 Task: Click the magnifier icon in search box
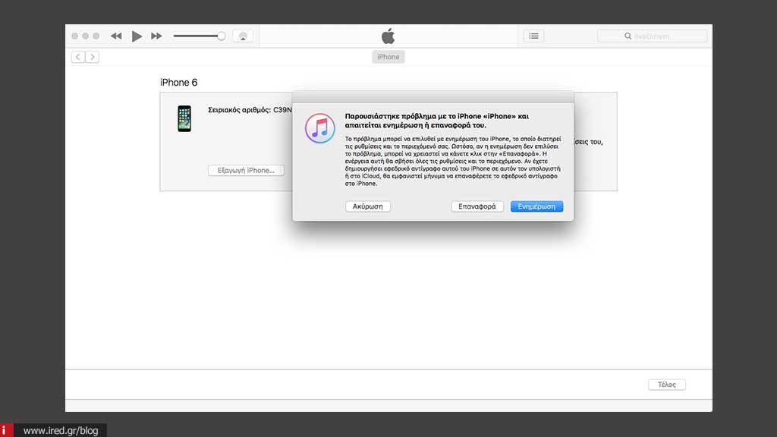click(x=628, y=36)
